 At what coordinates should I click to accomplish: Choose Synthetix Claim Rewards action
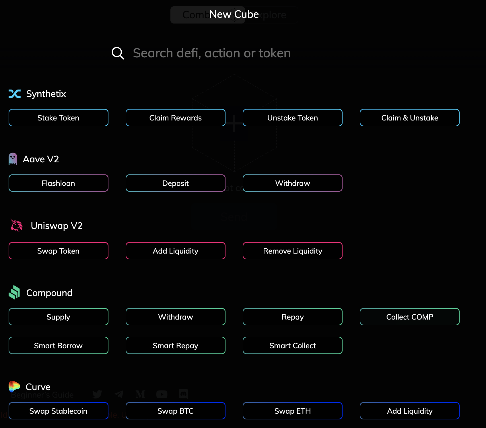tap(175, 118)
